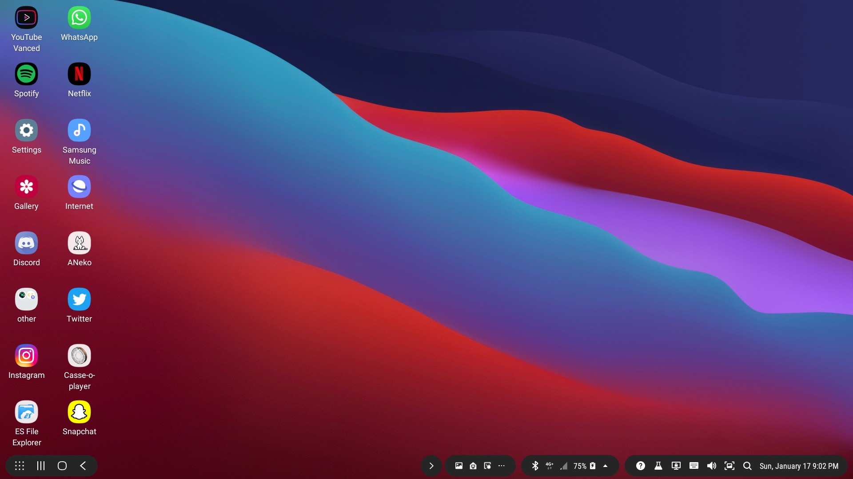853x479 pixels.
Task: Open Samsung Music app
Action: (x=79, y=130)
